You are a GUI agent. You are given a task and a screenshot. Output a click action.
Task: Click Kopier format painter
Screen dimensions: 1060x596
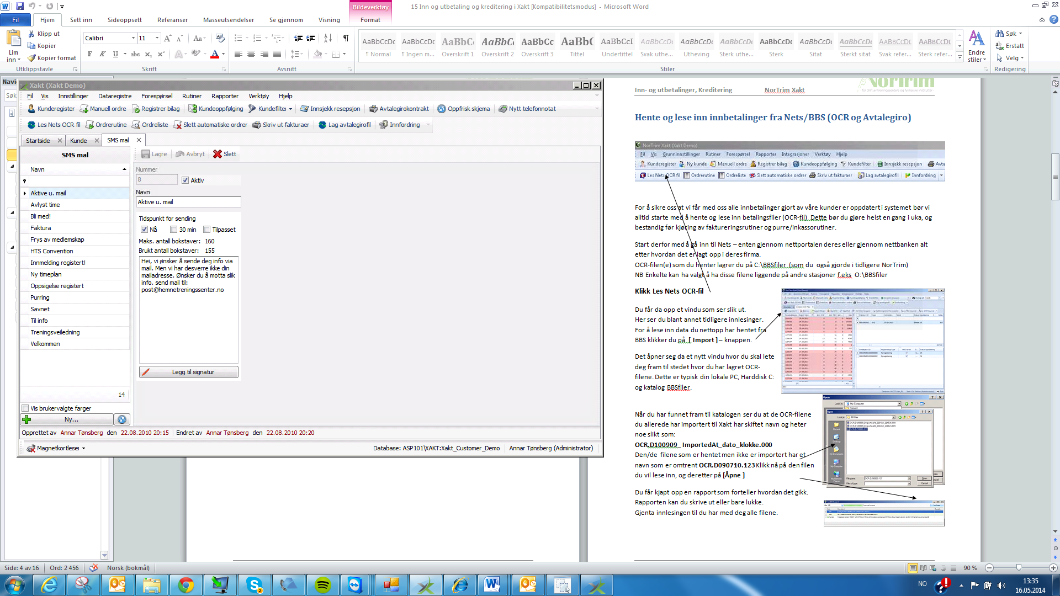[52, 58]
